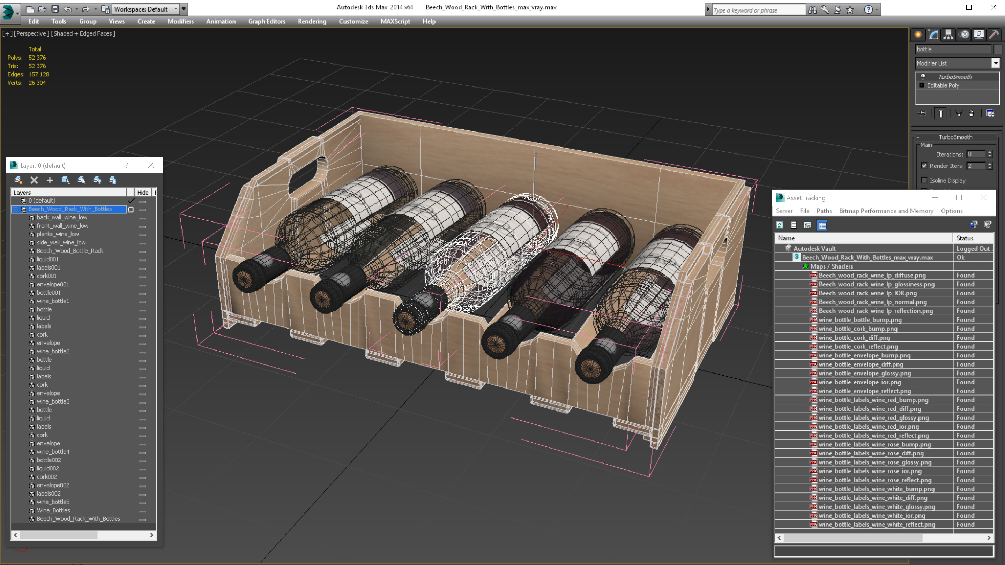Click the Favorites star icon in the InfoCenter
The image size is (1005, 565).
point(850,9)
